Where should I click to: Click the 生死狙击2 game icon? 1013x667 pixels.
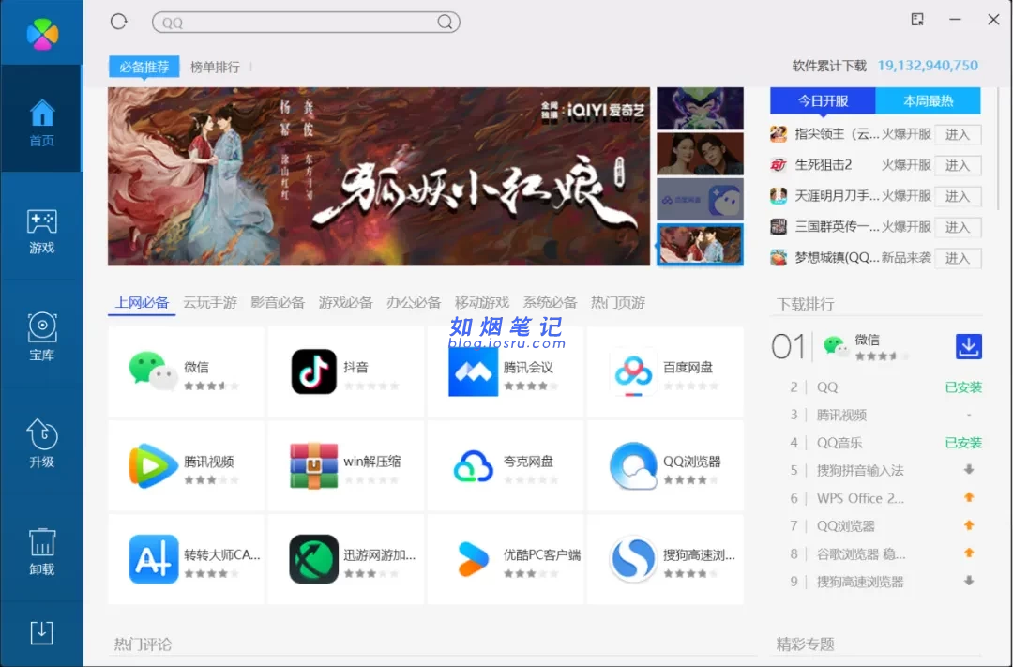click(x=779, y=165)
